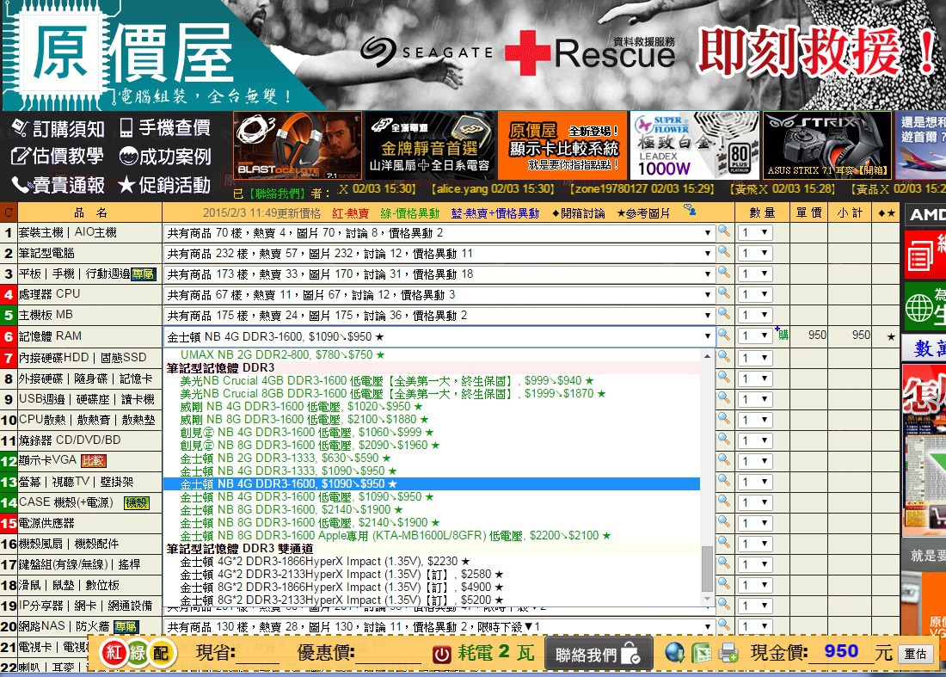Image resolution: width=946 pixels, height=677 pixels.
Task: Click the 重估 reset button
Action: 915,654
